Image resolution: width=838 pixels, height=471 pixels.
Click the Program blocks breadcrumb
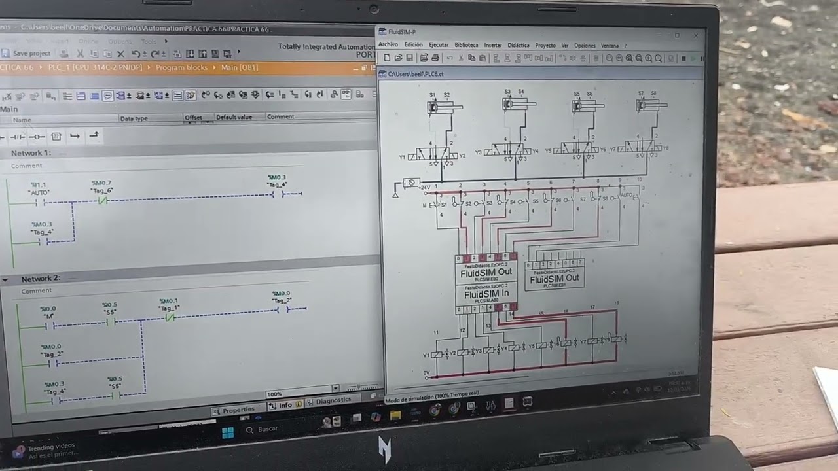(182, 68)
